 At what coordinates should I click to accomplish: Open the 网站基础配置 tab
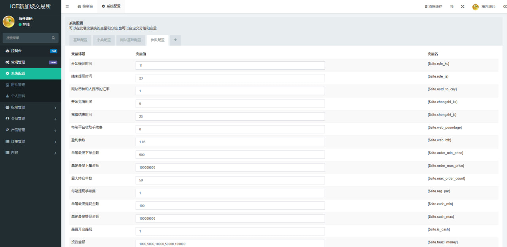pyautogui.click(x=131, y=40)
